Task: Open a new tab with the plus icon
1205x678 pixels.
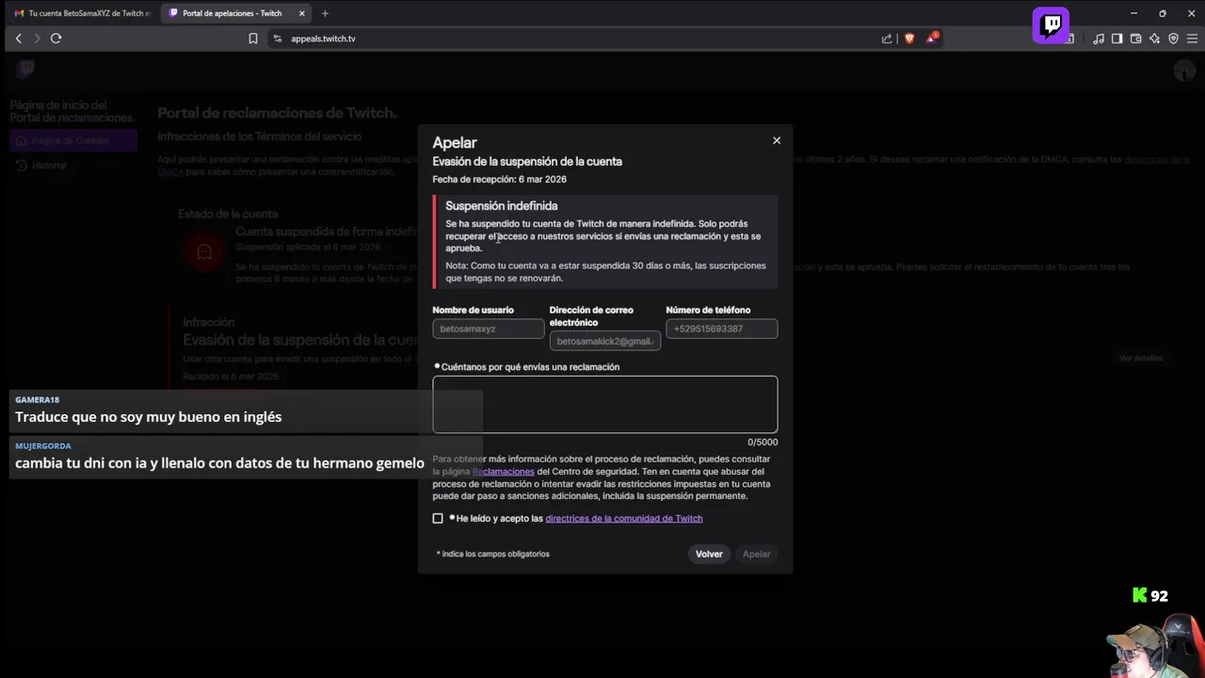Action: point(325,13)
